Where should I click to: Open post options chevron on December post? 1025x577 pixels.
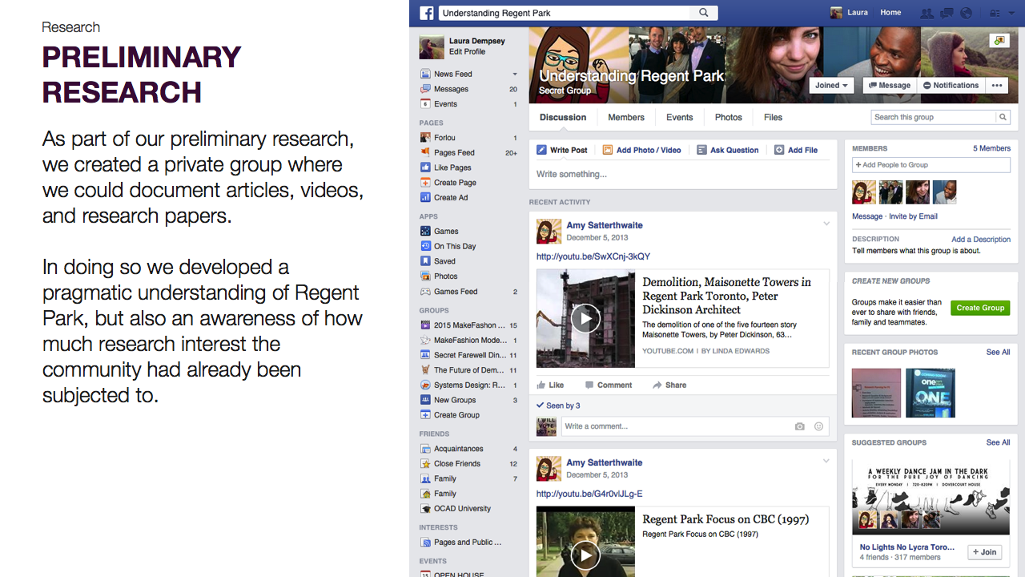tap(826, 224)
